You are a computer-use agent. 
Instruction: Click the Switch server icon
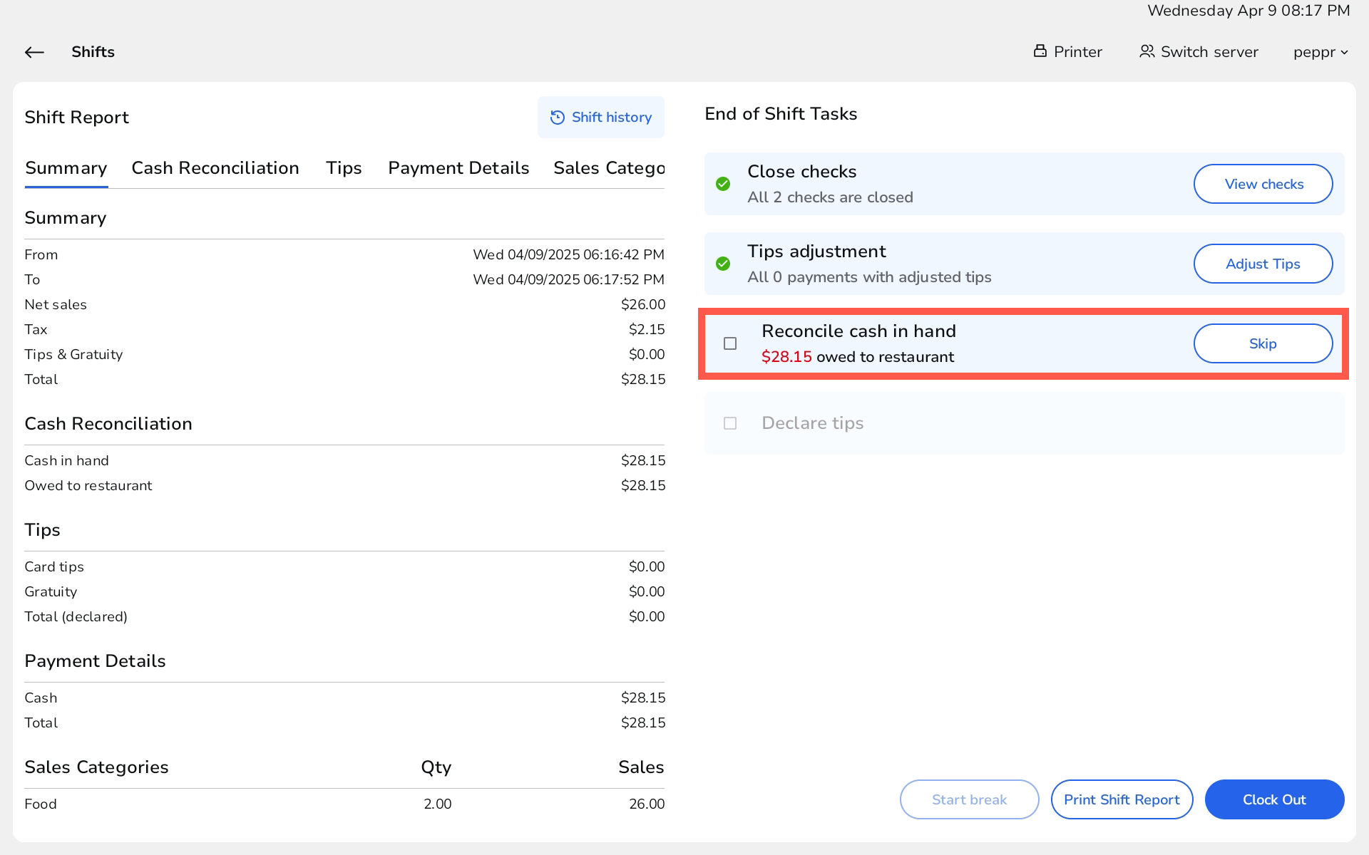coord(1147,51)
